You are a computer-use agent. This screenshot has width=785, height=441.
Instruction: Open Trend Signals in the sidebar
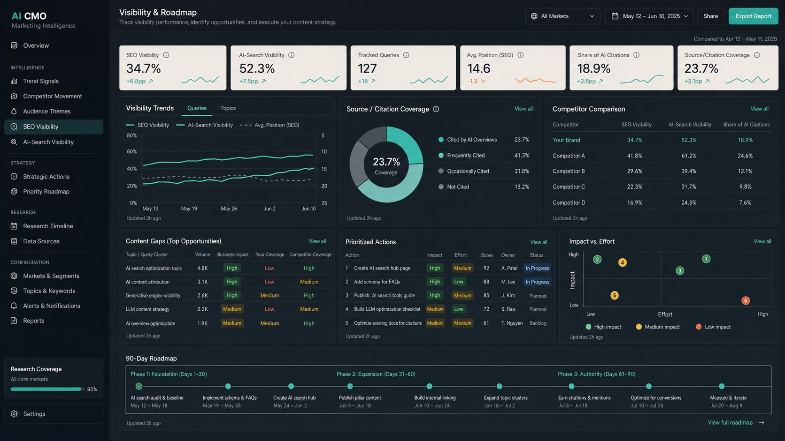click(x=54, y=81)
